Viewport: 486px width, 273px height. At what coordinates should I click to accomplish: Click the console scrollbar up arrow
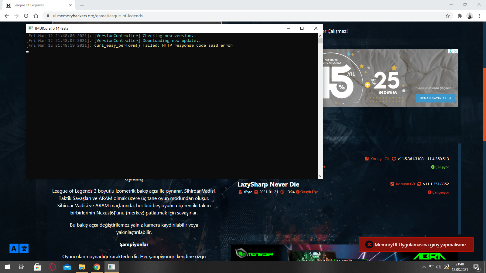pyautogui.click(x=320, y=35)
